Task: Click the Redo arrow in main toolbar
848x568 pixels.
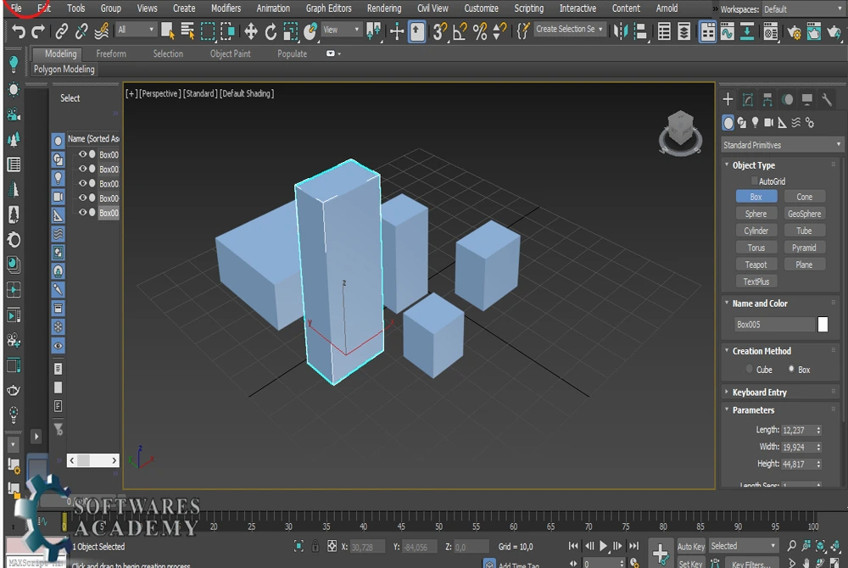Action: (38, 31)
